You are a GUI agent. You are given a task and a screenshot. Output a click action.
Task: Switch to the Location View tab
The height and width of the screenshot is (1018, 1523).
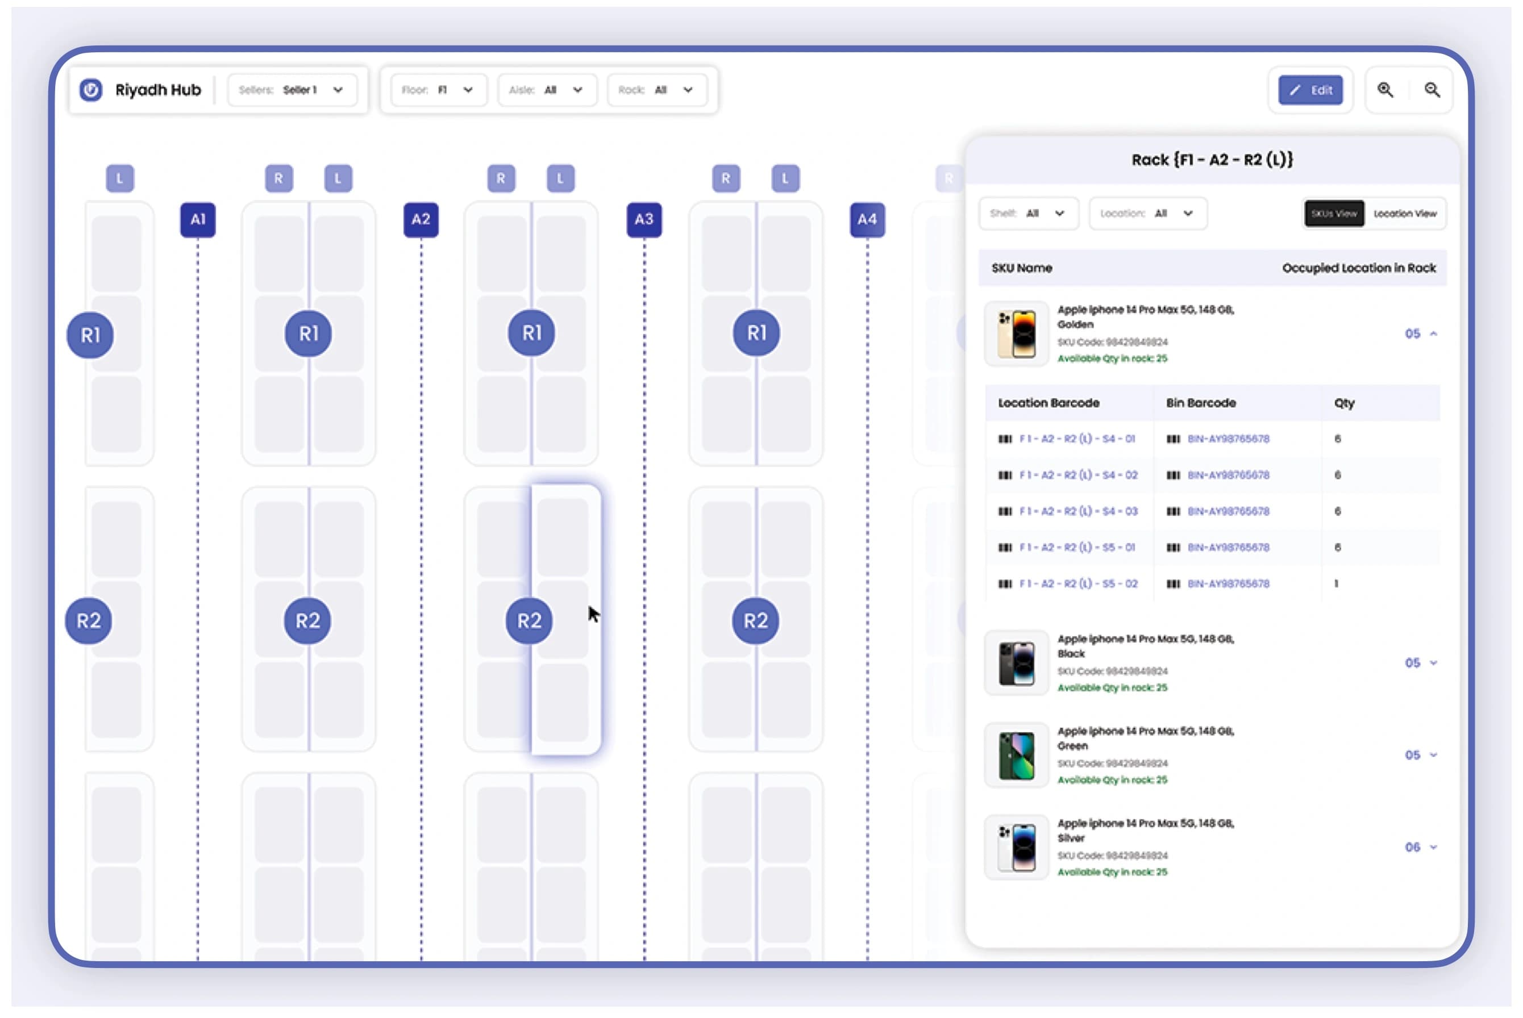pos(1405,214)
